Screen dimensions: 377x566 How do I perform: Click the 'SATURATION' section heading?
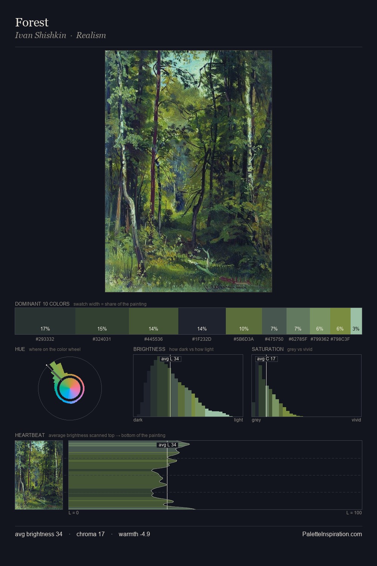(x=268, y=349)
